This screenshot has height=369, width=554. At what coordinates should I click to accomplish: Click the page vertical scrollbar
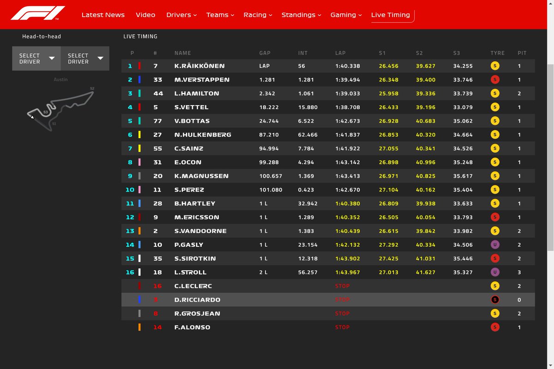click(550, 157)
